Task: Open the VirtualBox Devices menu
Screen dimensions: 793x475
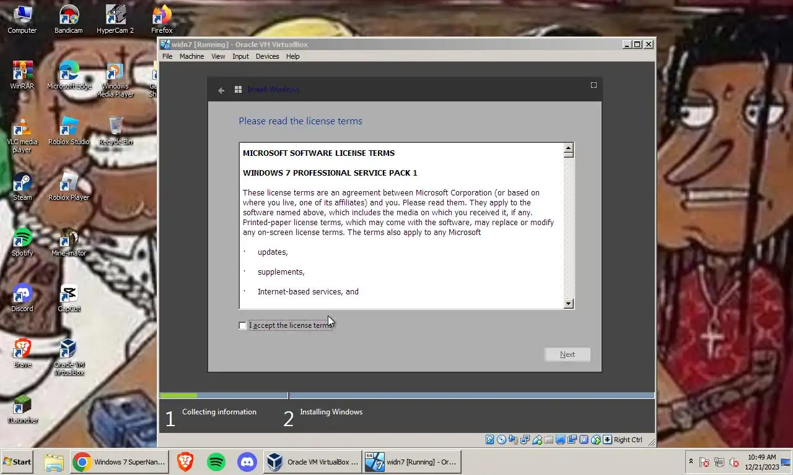Action: (267, 56)
